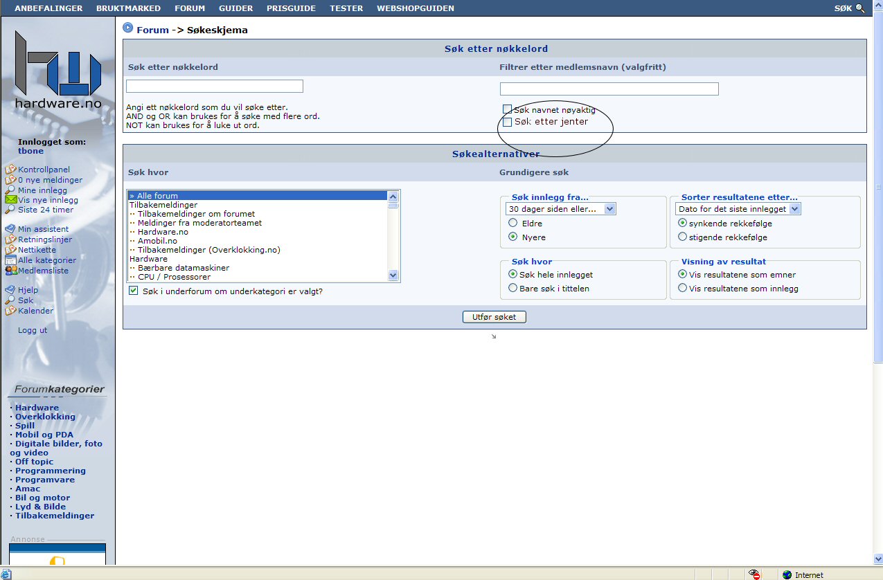Image resolution: width=883 pixels, height=580 pixels.
Task: Choose stigende rekkefølge sorting
Action: [x=683, y=237]
